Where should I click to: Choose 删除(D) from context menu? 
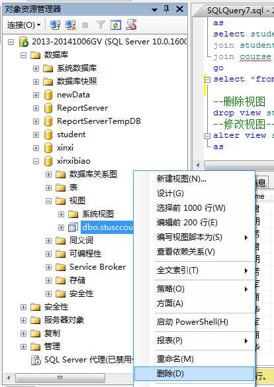click(195, 374)
